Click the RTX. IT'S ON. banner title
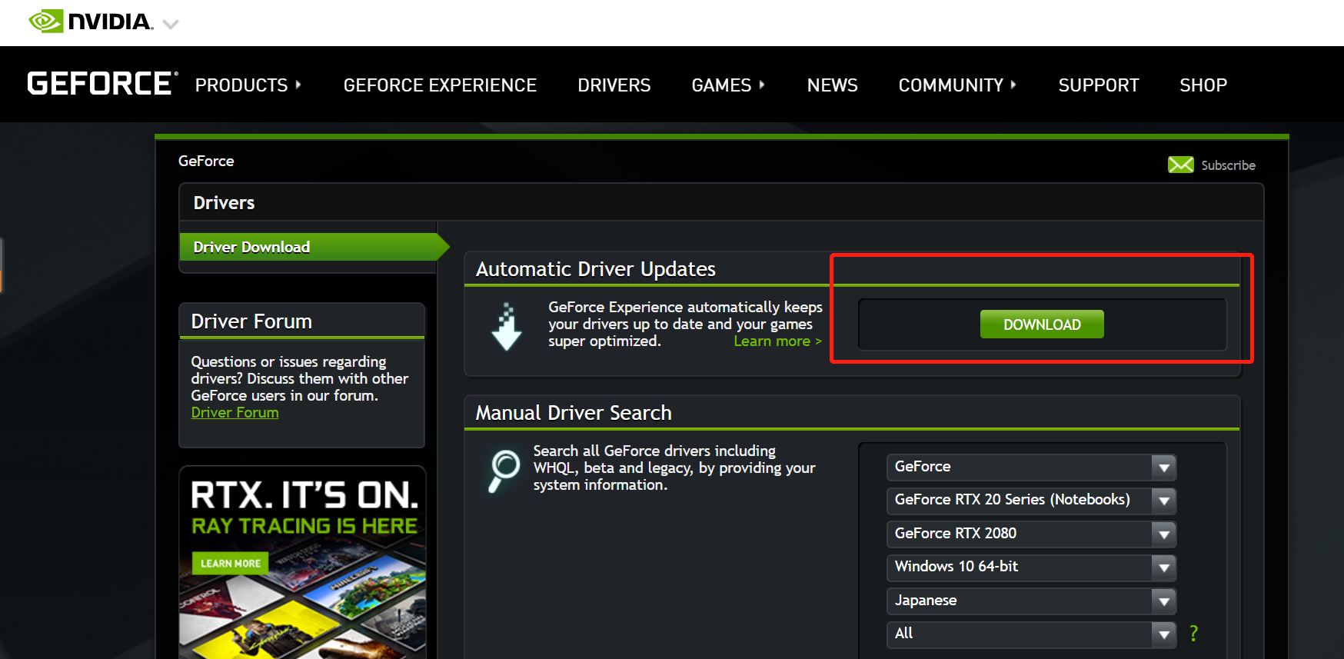The height and width of the screenshot is (659, 1344). click(x=304, y=495)
